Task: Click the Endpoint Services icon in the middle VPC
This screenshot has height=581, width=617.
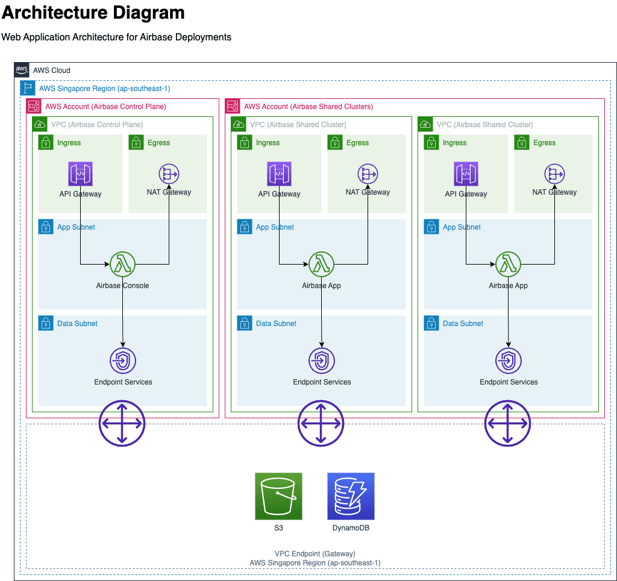Action: pos(321,360)
